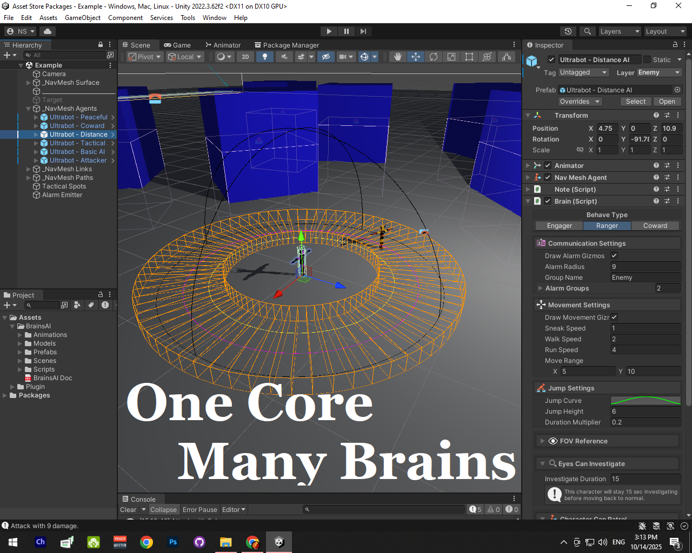Viewport: 692px width, 553px height.
Task: Open the GameObject menu
Action: pos(82,18)
